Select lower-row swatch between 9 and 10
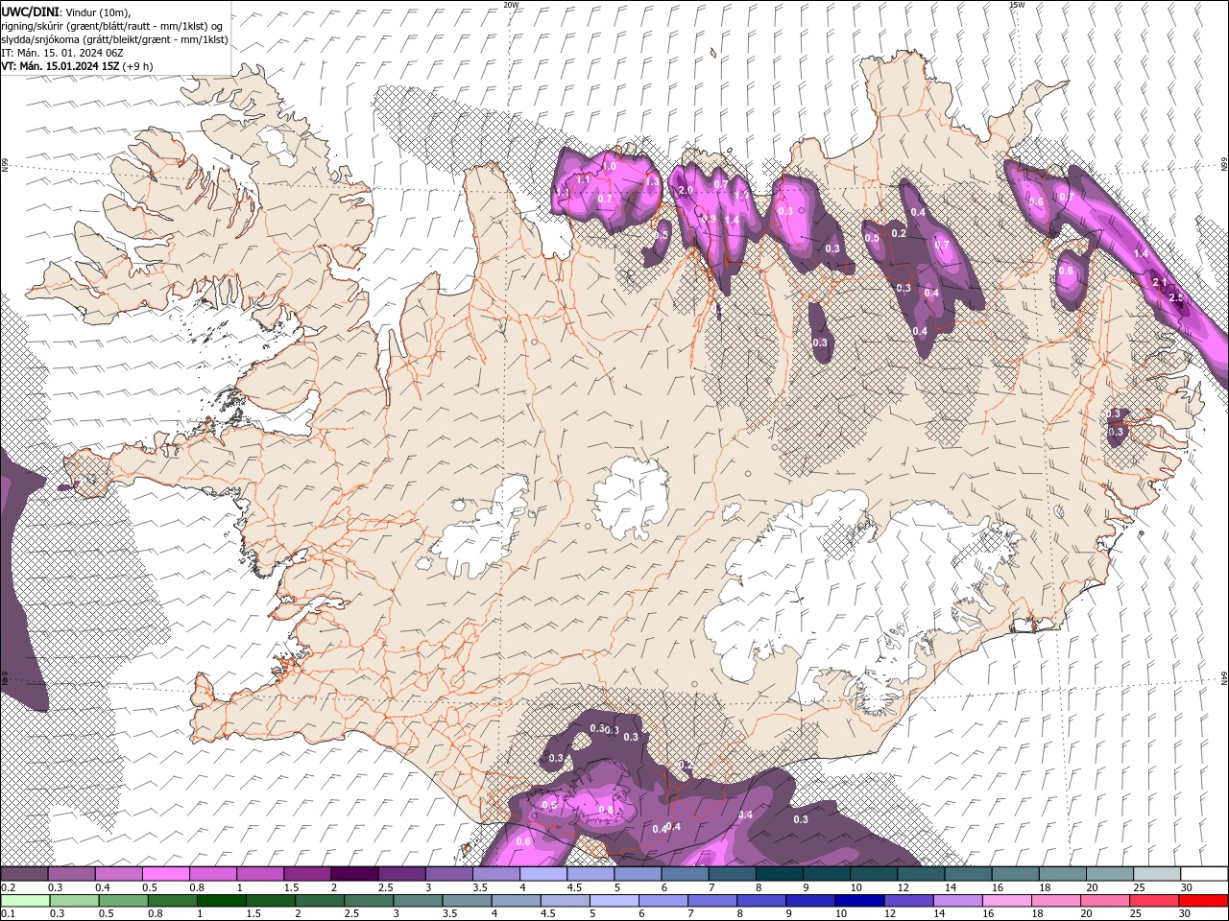1229x921 pixels. coord(809,901)
